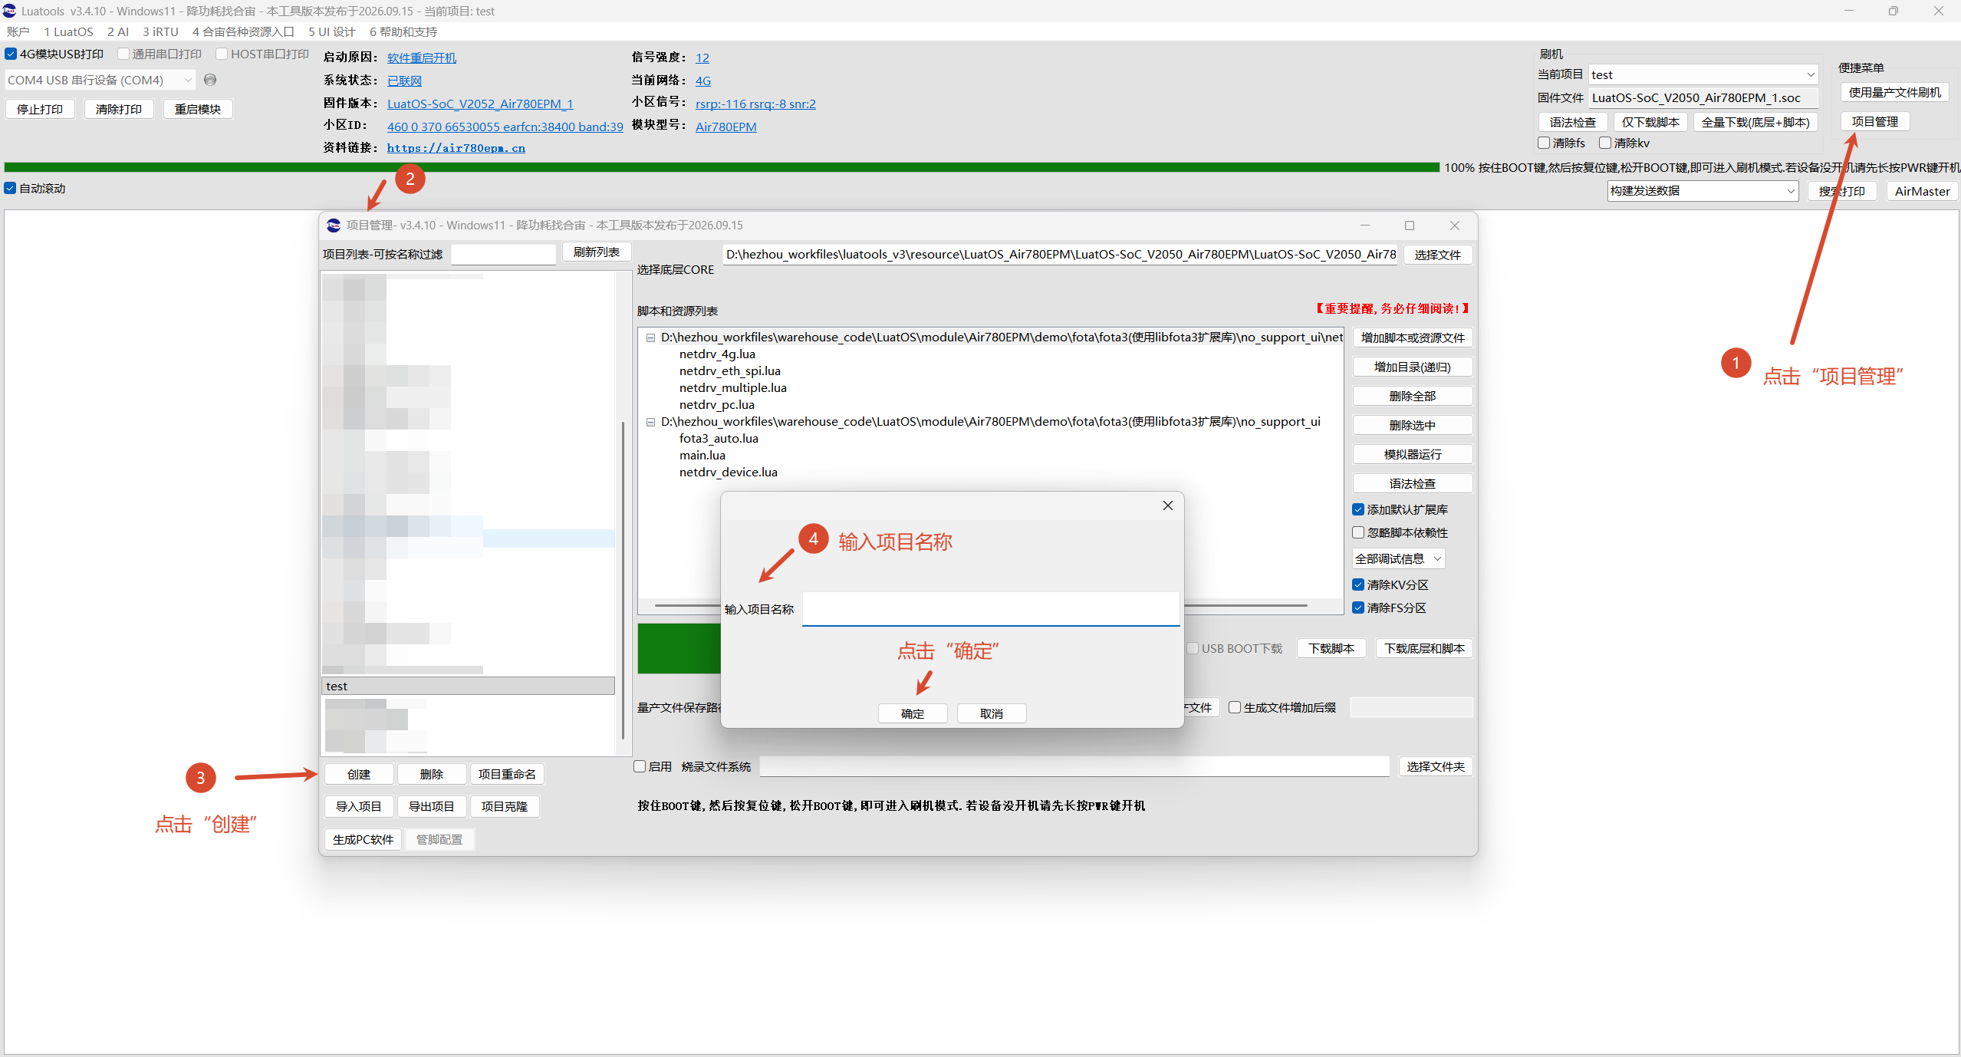
Task: Click the Luatools app logo in title bar
Action: 9,11
